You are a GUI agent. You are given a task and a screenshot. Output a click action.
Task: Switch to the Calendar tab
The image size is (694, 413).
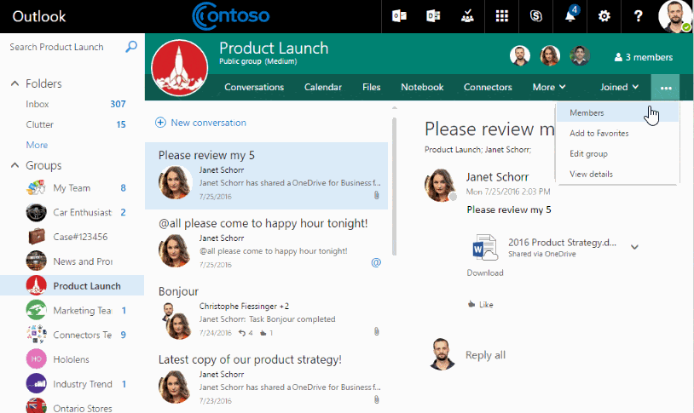[323, 87]
